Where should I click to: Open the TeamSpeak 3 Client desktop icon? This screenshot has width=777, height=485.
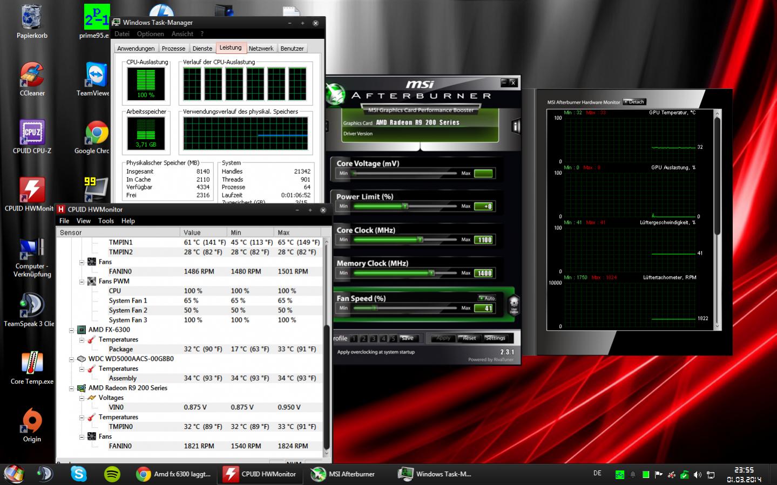[30, 310]
